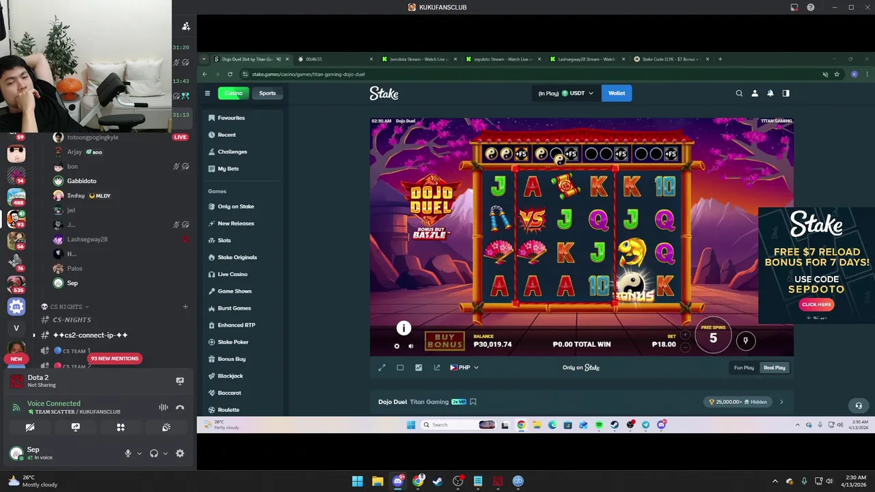Share your screen in Discord voice
Screen dimensions: 875x492
tap(75, 427)
